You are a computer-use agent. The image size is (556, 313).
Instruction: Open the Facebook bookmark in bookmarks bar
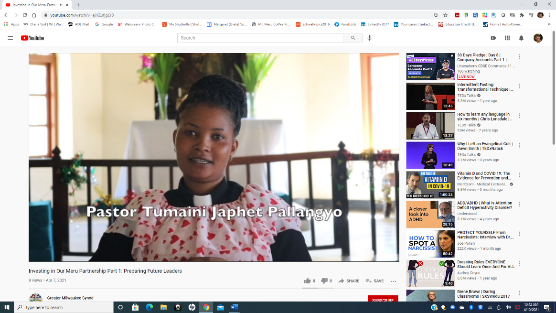(345, 24)
